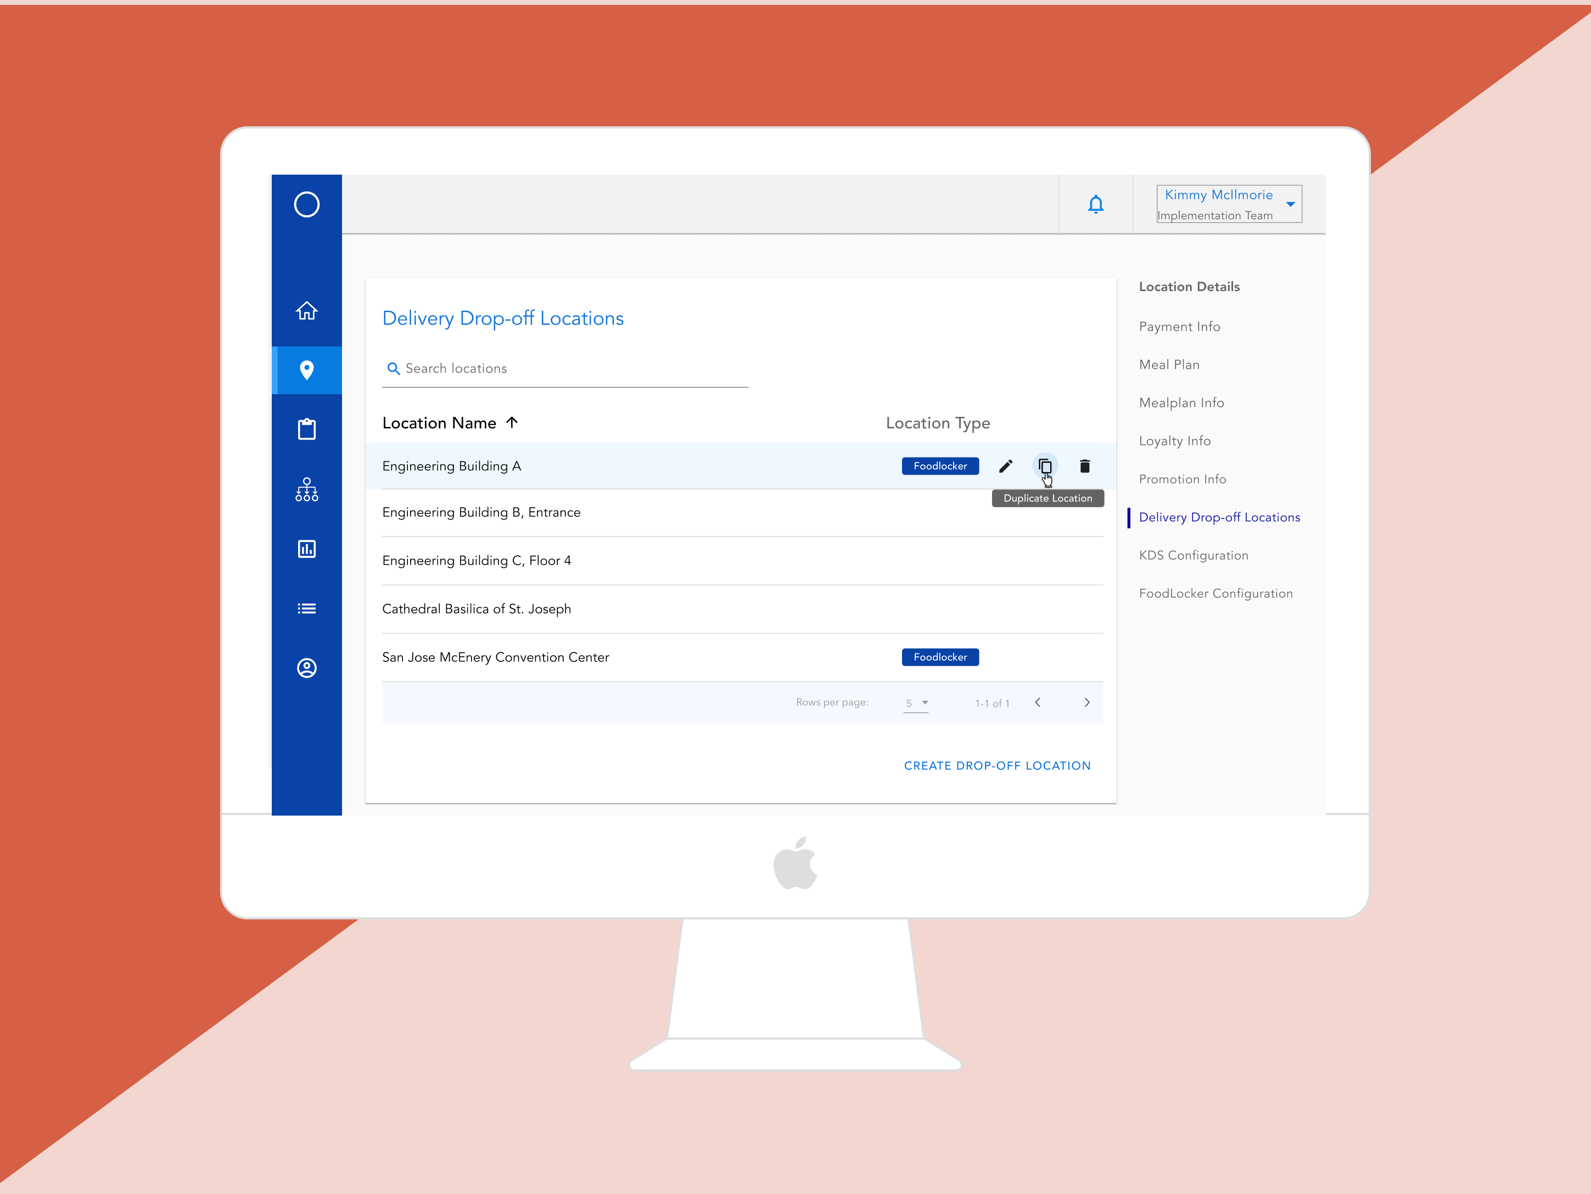
Task: Open the user account circle icon
Action: 306,668
